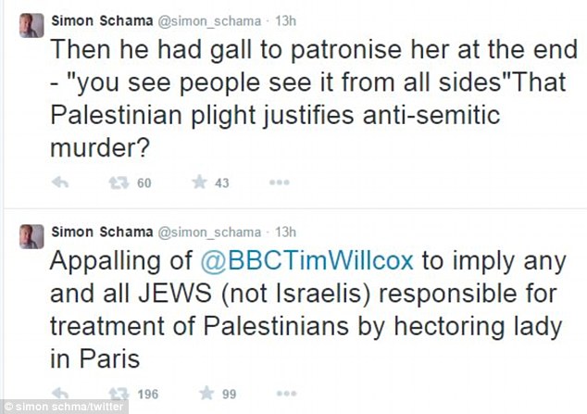Reply to the 'gall to patronise' tweet

pos(61,183)
